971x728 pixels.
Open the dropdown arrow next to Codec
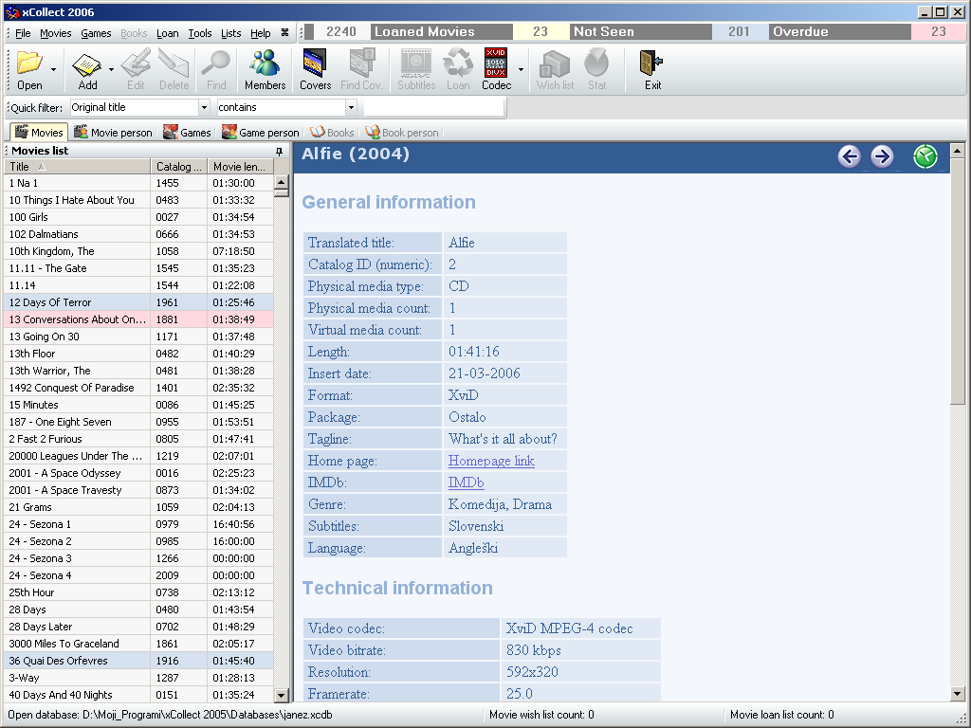521,70
